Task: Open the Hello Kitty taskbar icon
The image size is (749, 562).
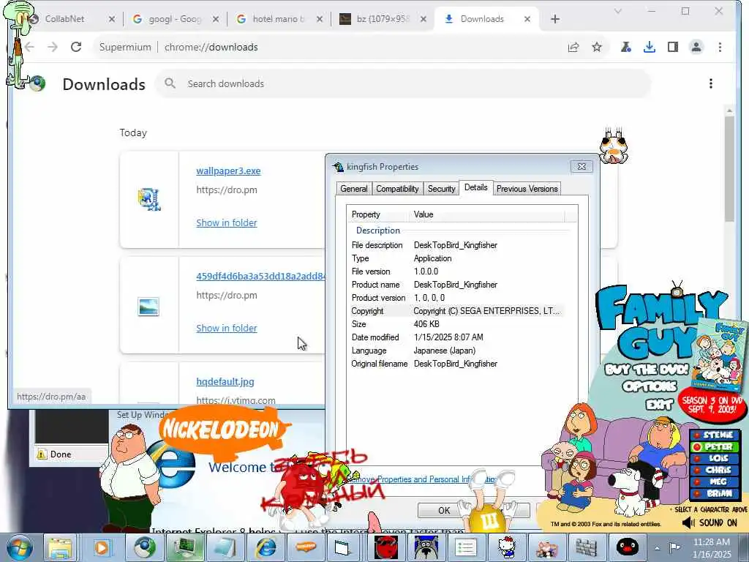Action: pyautogui.click(x=506, y=547)
